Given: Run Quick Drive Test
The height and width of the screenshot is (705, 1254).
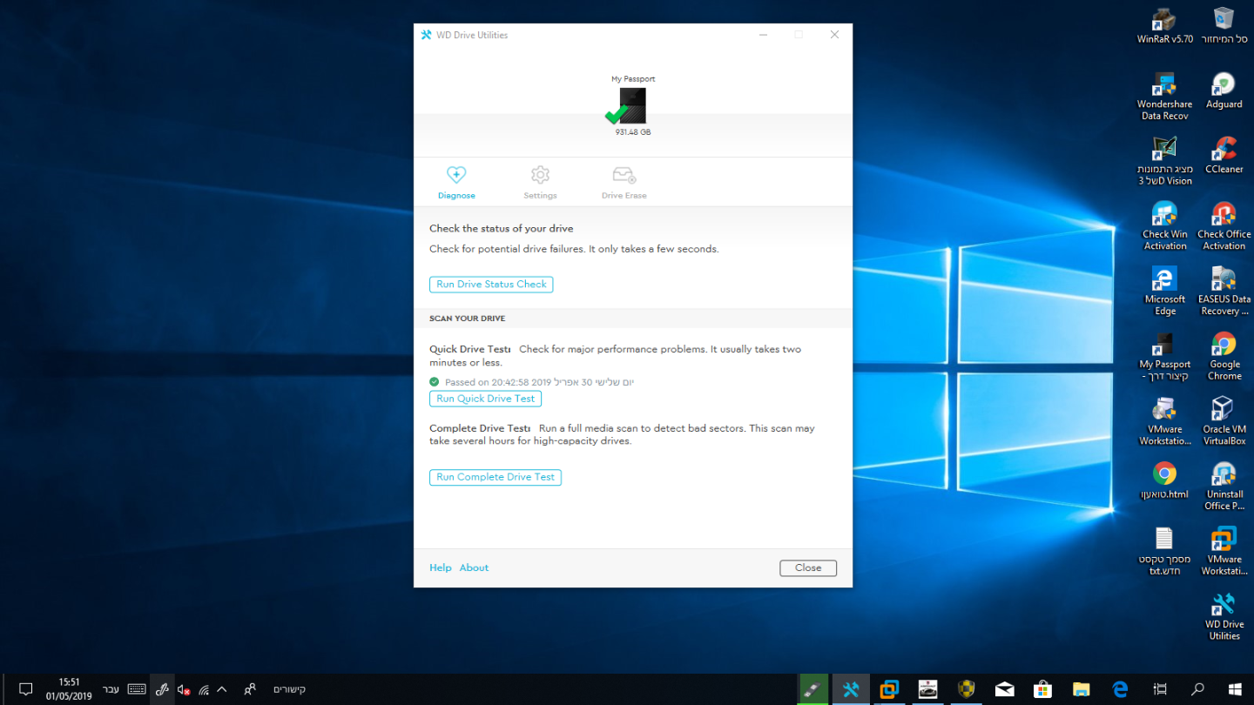Looking at the screenshot, I should point(485,399).
